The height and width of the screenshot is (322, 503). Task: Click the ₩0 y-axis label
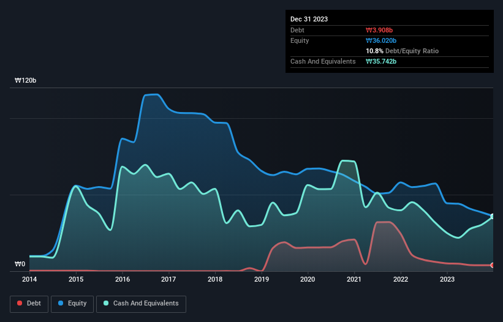coord(20,264)
